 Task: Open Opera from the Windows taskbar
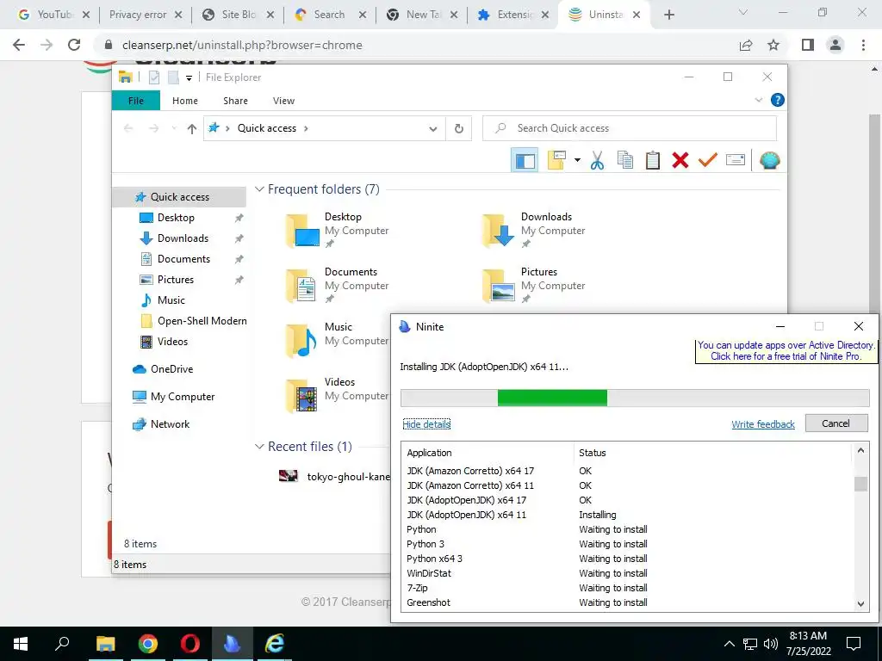(190, 644)
